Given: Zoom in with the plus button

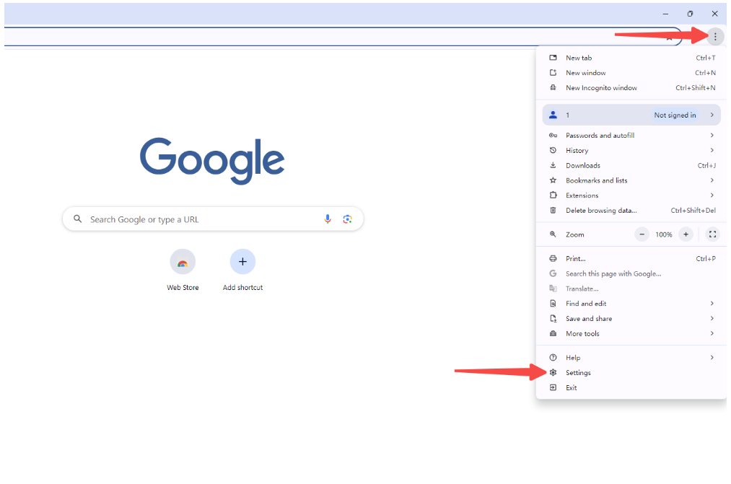Looking at the screenshot, I should [686, 234].
